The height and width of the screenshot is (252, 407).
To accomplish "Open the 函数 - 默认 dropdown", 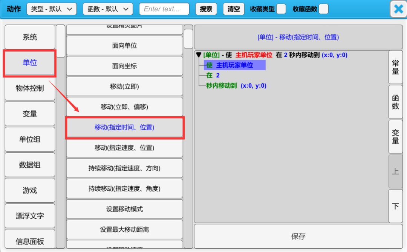I will tap(107, 9).
